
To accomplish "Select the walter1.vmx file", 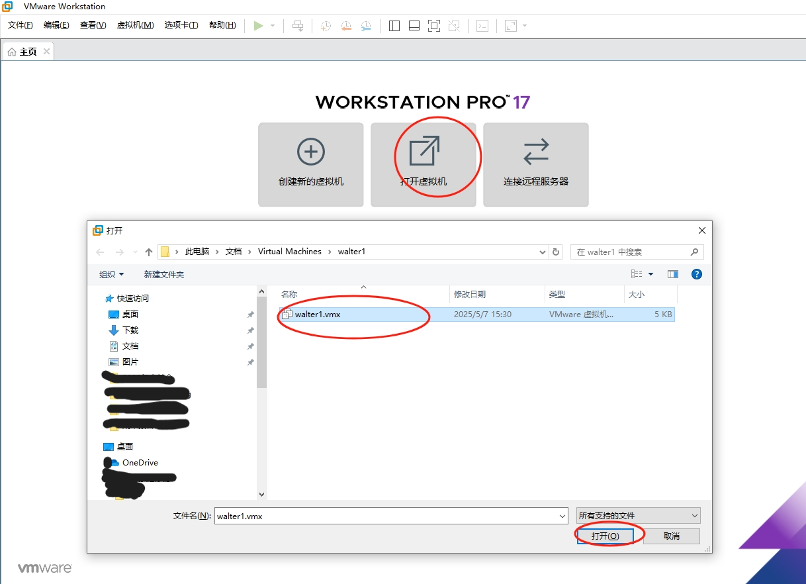I will [x=318, y=315].
